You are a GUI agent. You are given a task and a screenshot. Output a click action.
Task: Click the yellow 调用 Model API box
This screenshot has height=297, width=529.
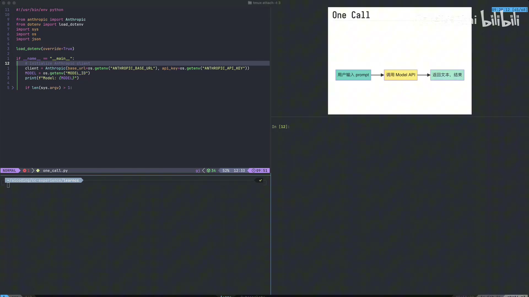400,75
